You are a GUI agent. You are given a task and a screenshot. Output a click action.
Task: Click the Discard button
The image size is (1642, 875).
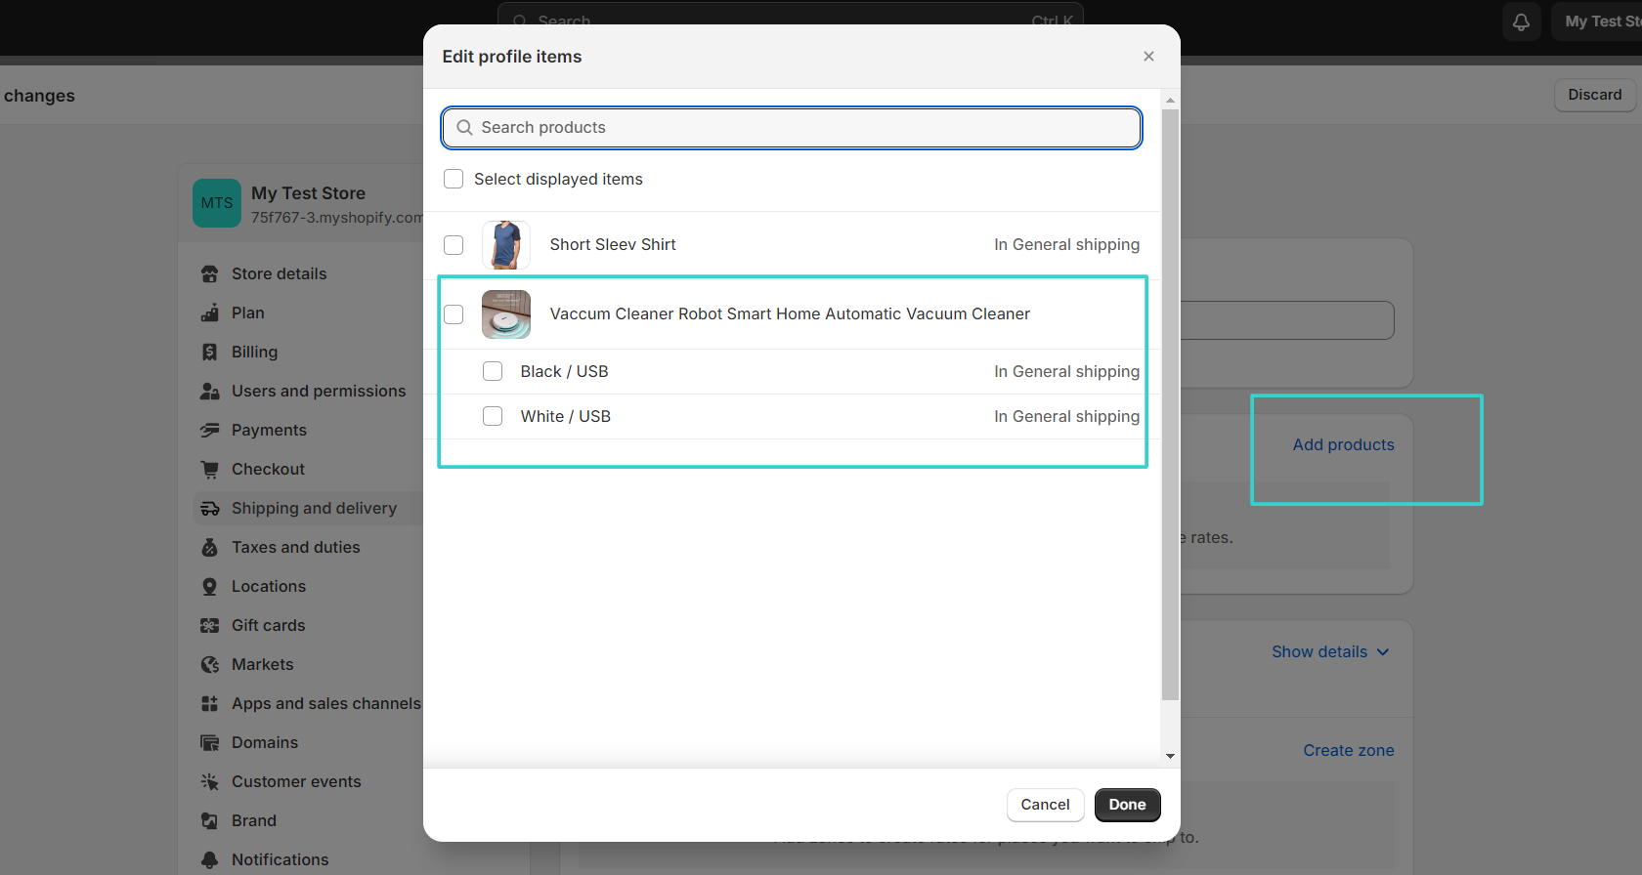(x=1594, y=95)
